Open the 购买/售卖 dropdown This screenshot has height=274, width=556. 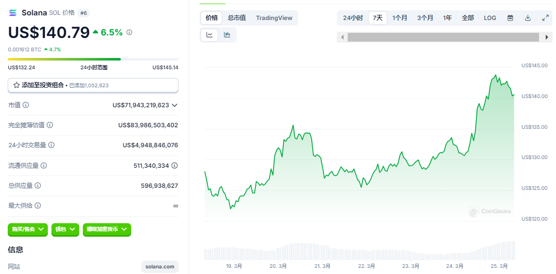[28, 229]
